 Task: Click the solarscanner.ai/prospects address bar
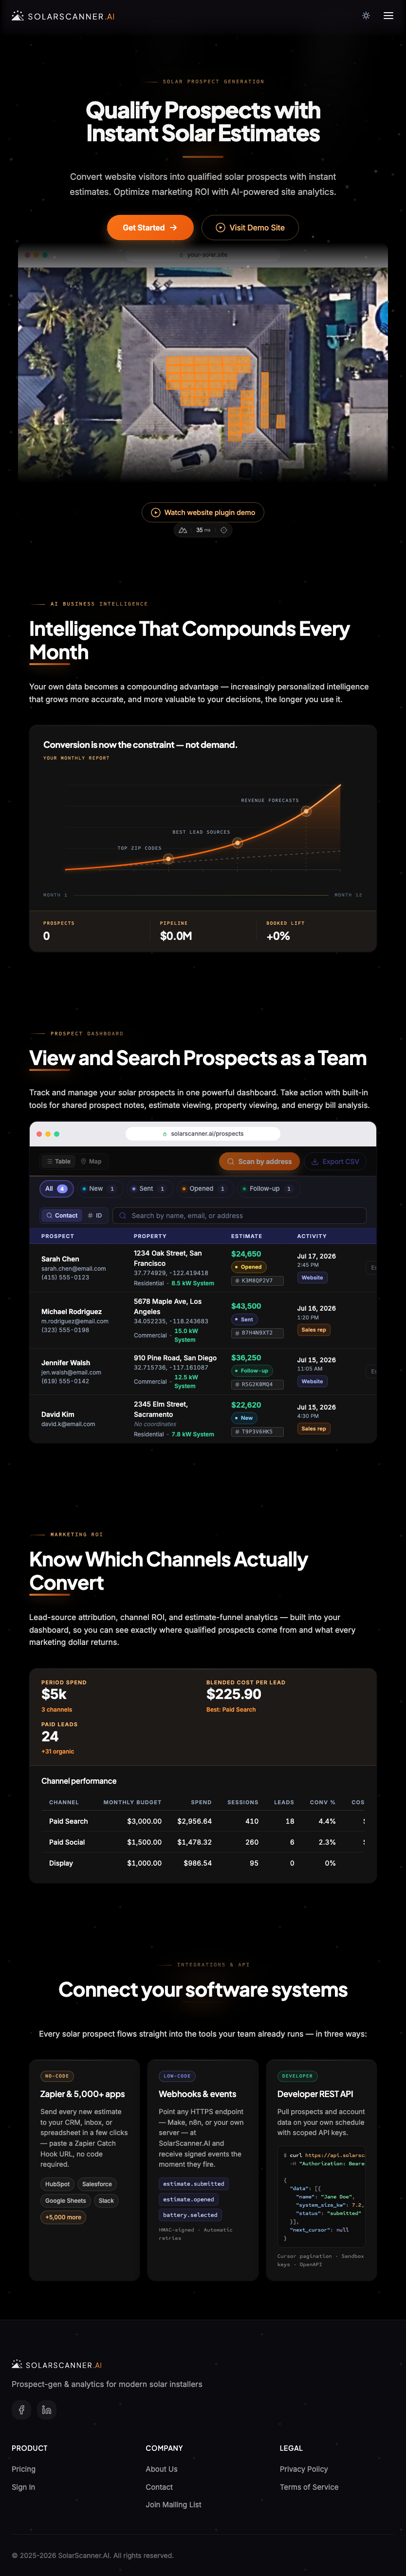(203, 1133)
